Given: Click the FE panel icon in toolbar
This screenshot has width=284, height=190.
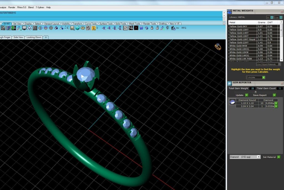Looking at the screenshot, I should 35,28.
